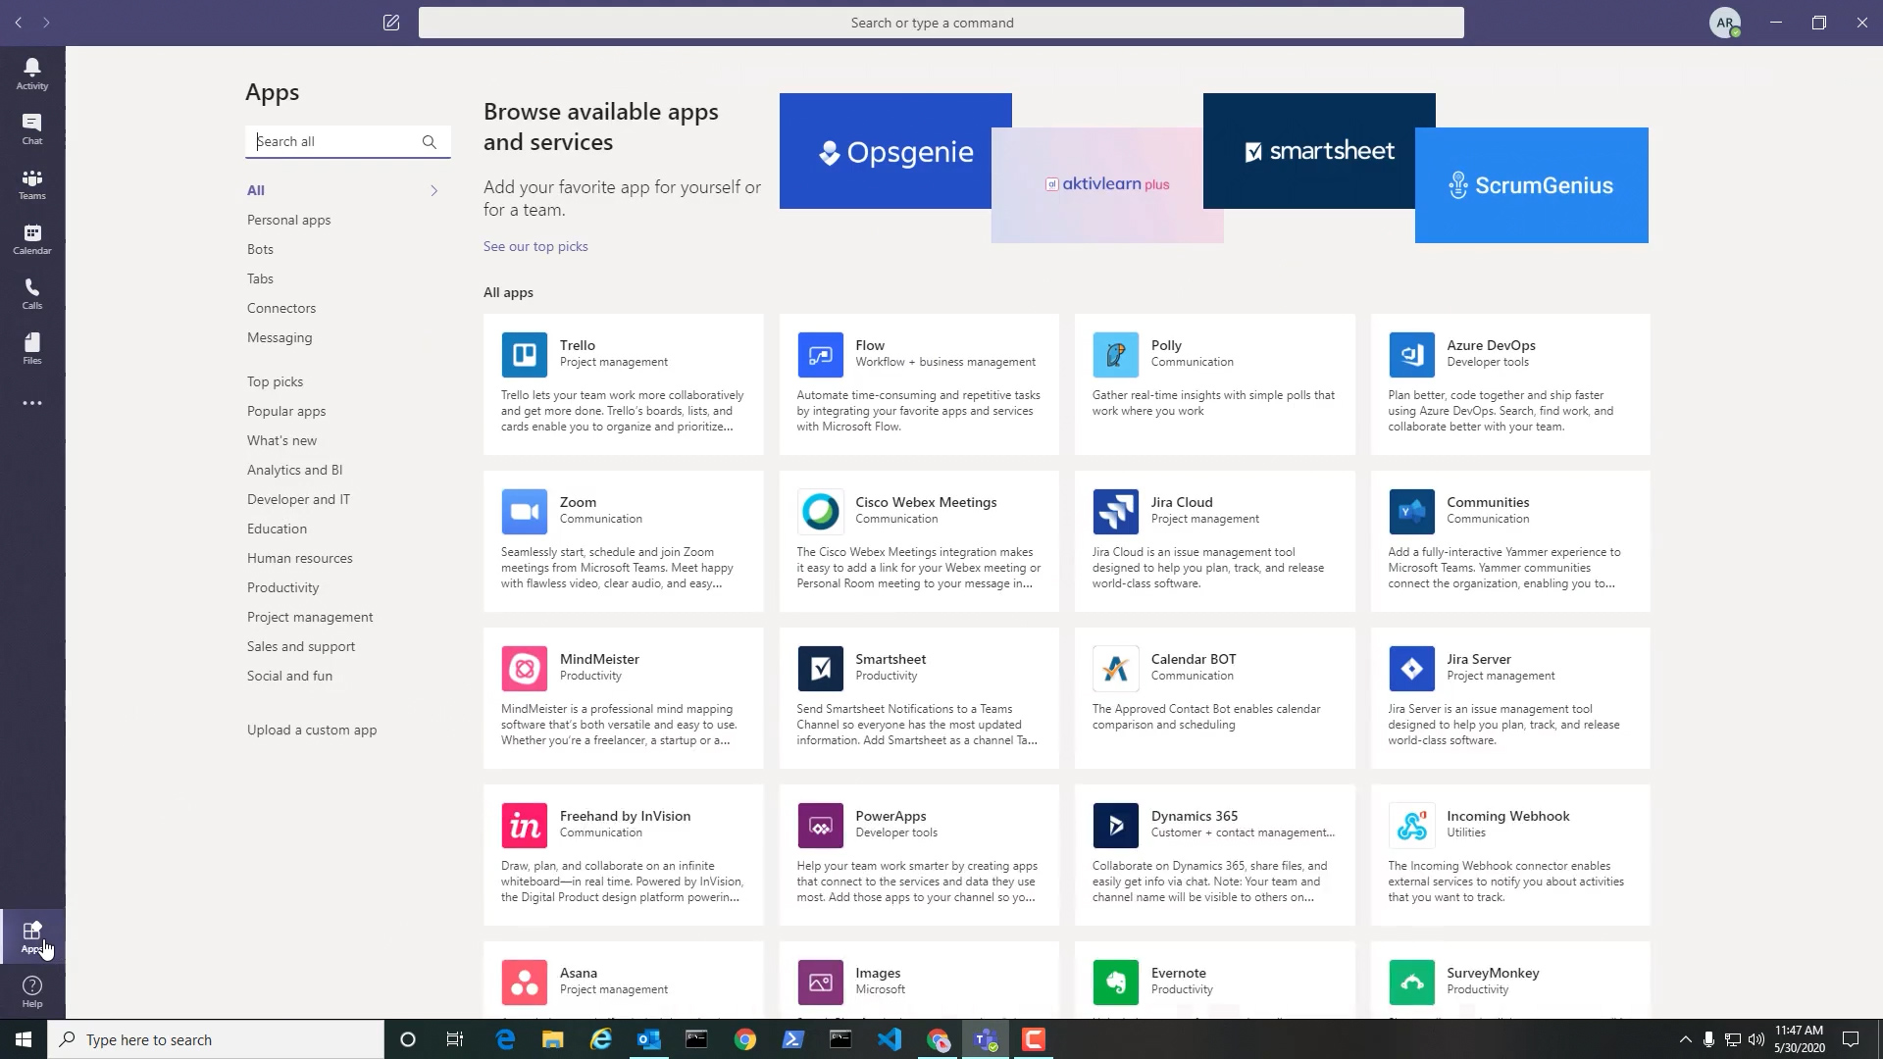The width and height of the screenshot is (1883, 1059).
Task: Start a new chat with compose icon
Action: [391, 23]
